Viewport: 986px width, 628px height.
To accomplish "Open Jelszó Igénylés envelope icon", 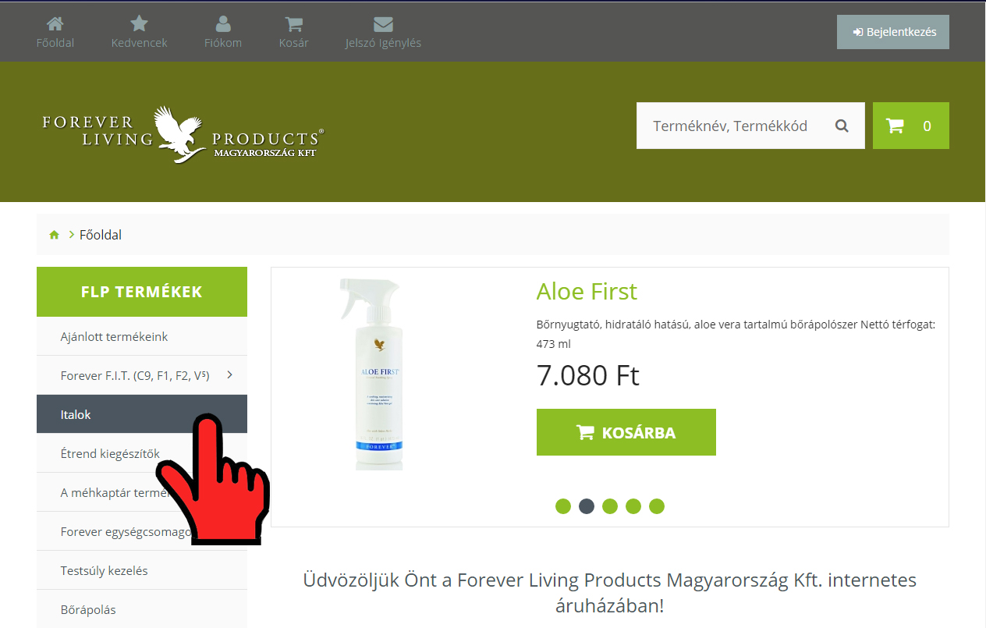I will [x=383, y=23].
